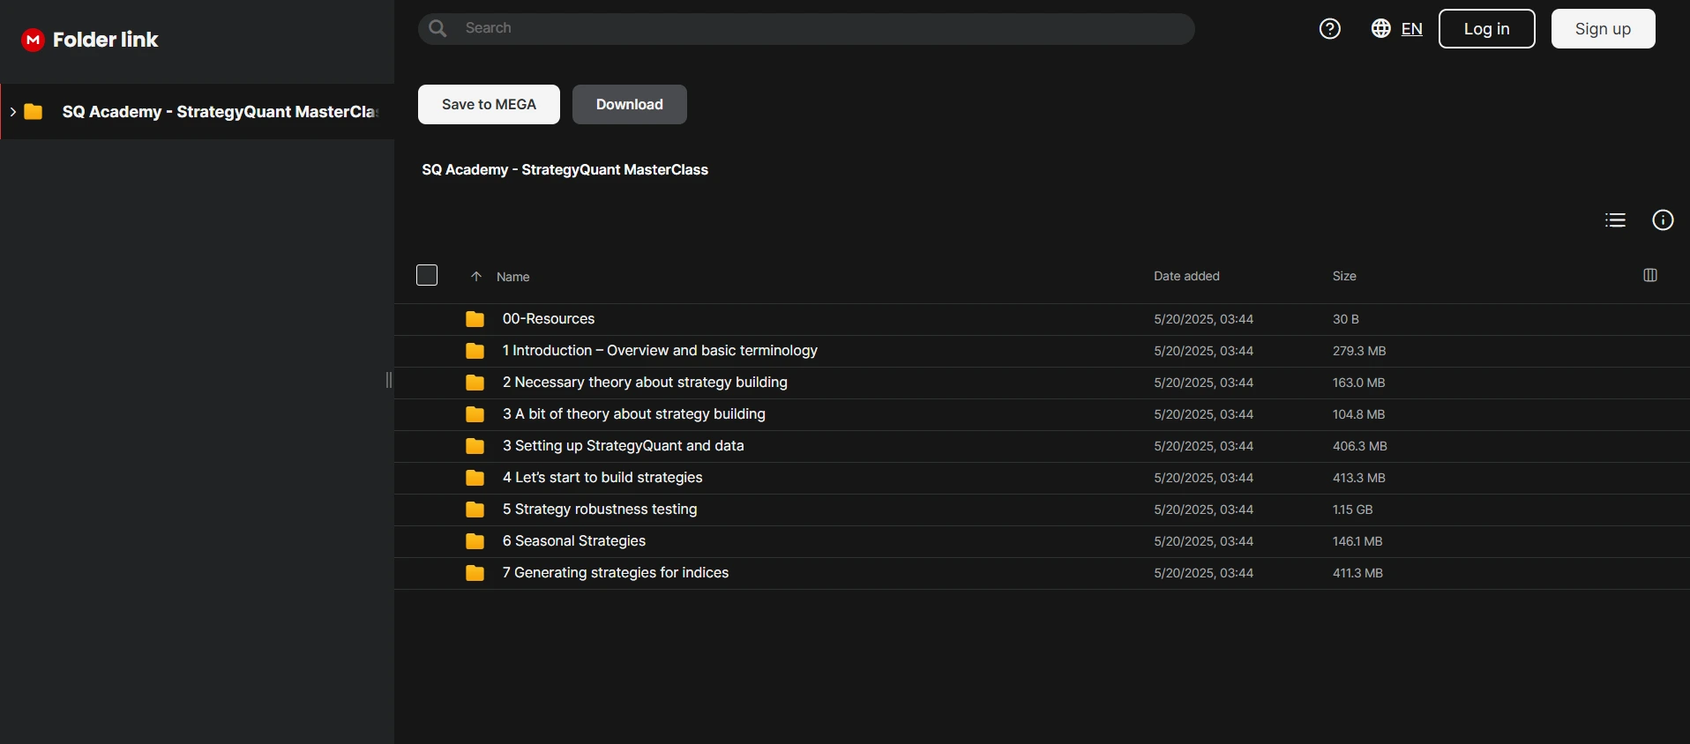The image size is (1690, 744).
Task: Click the 1.15 GB size value
Action: [1352, 510]
